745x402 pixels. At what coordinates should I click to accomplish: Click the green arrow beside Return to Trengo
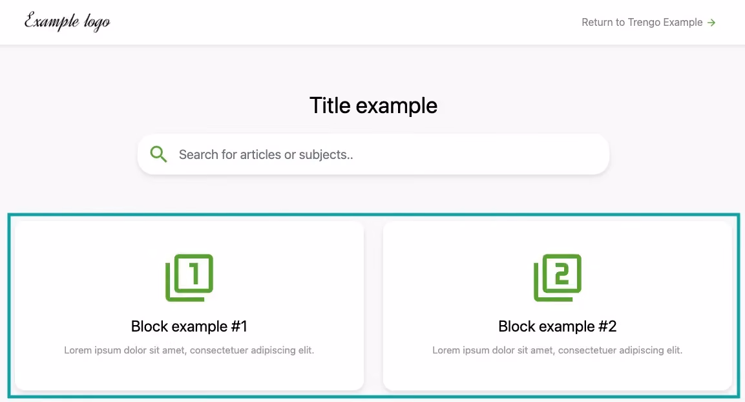[711, 23]
